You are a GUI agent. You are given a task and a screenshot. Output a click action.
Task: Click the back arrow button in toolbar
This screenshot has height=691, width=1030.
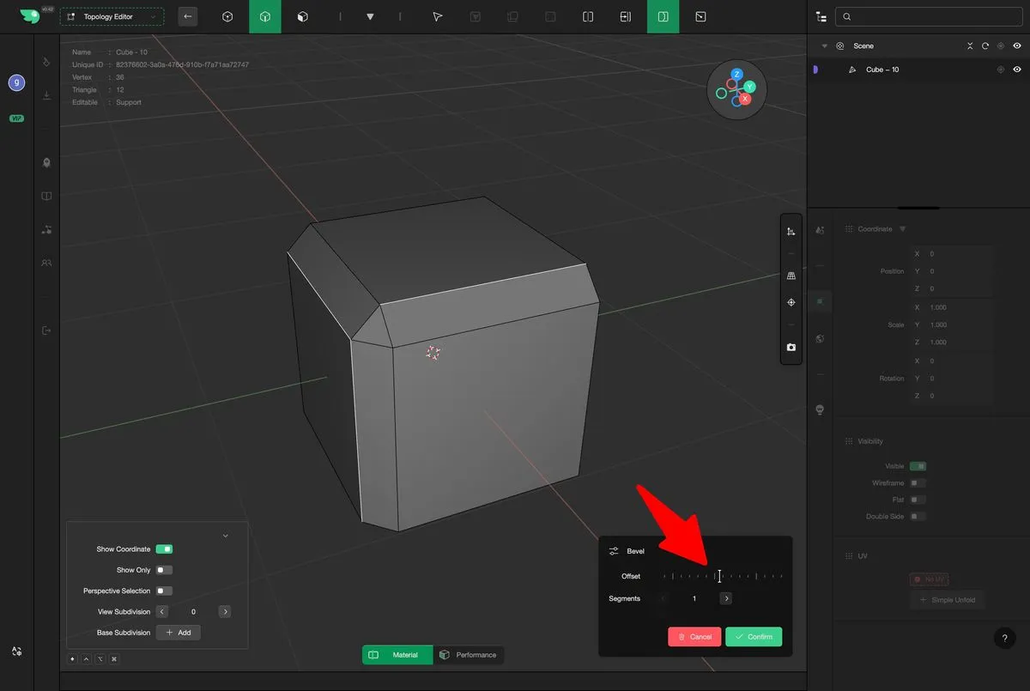[187, 16]
